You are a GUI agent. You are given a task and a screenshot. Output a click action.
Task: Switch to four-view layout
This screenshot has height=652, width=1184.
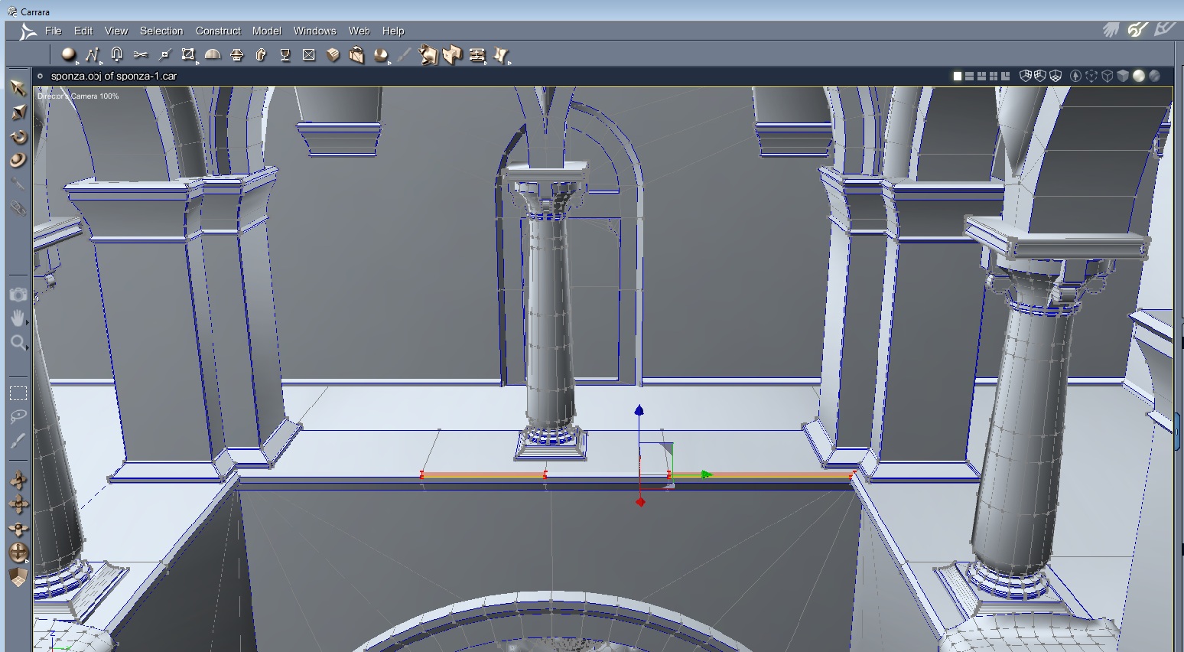click(x=994, y=76)
